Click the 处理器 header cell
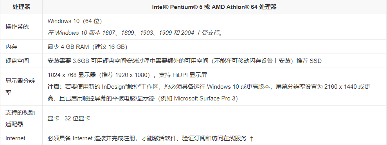 pos(21,7)
